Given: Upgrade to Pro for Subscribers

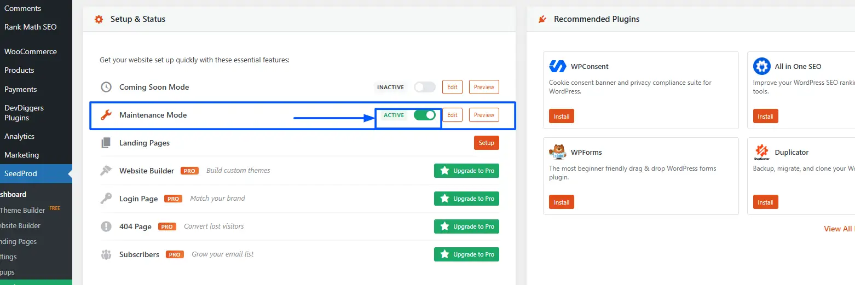Looking at the screenshot, I should 466,254.
